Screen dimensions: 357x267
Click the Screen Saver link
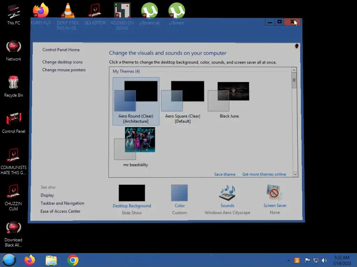pyautogui.click(x=275, y=205)
